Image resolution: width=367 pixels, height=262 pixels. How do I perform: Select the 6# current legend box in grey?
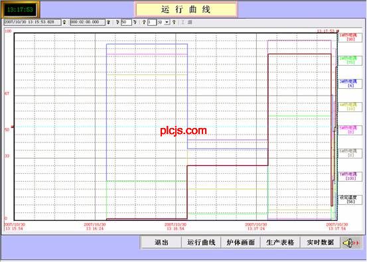(350, 153)
